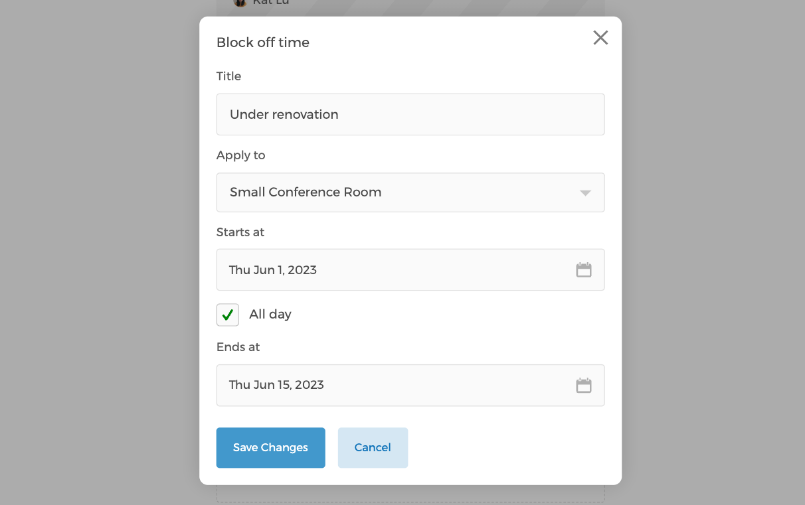Click the Thu Jun 1, 2023 start date

[273, 270]
